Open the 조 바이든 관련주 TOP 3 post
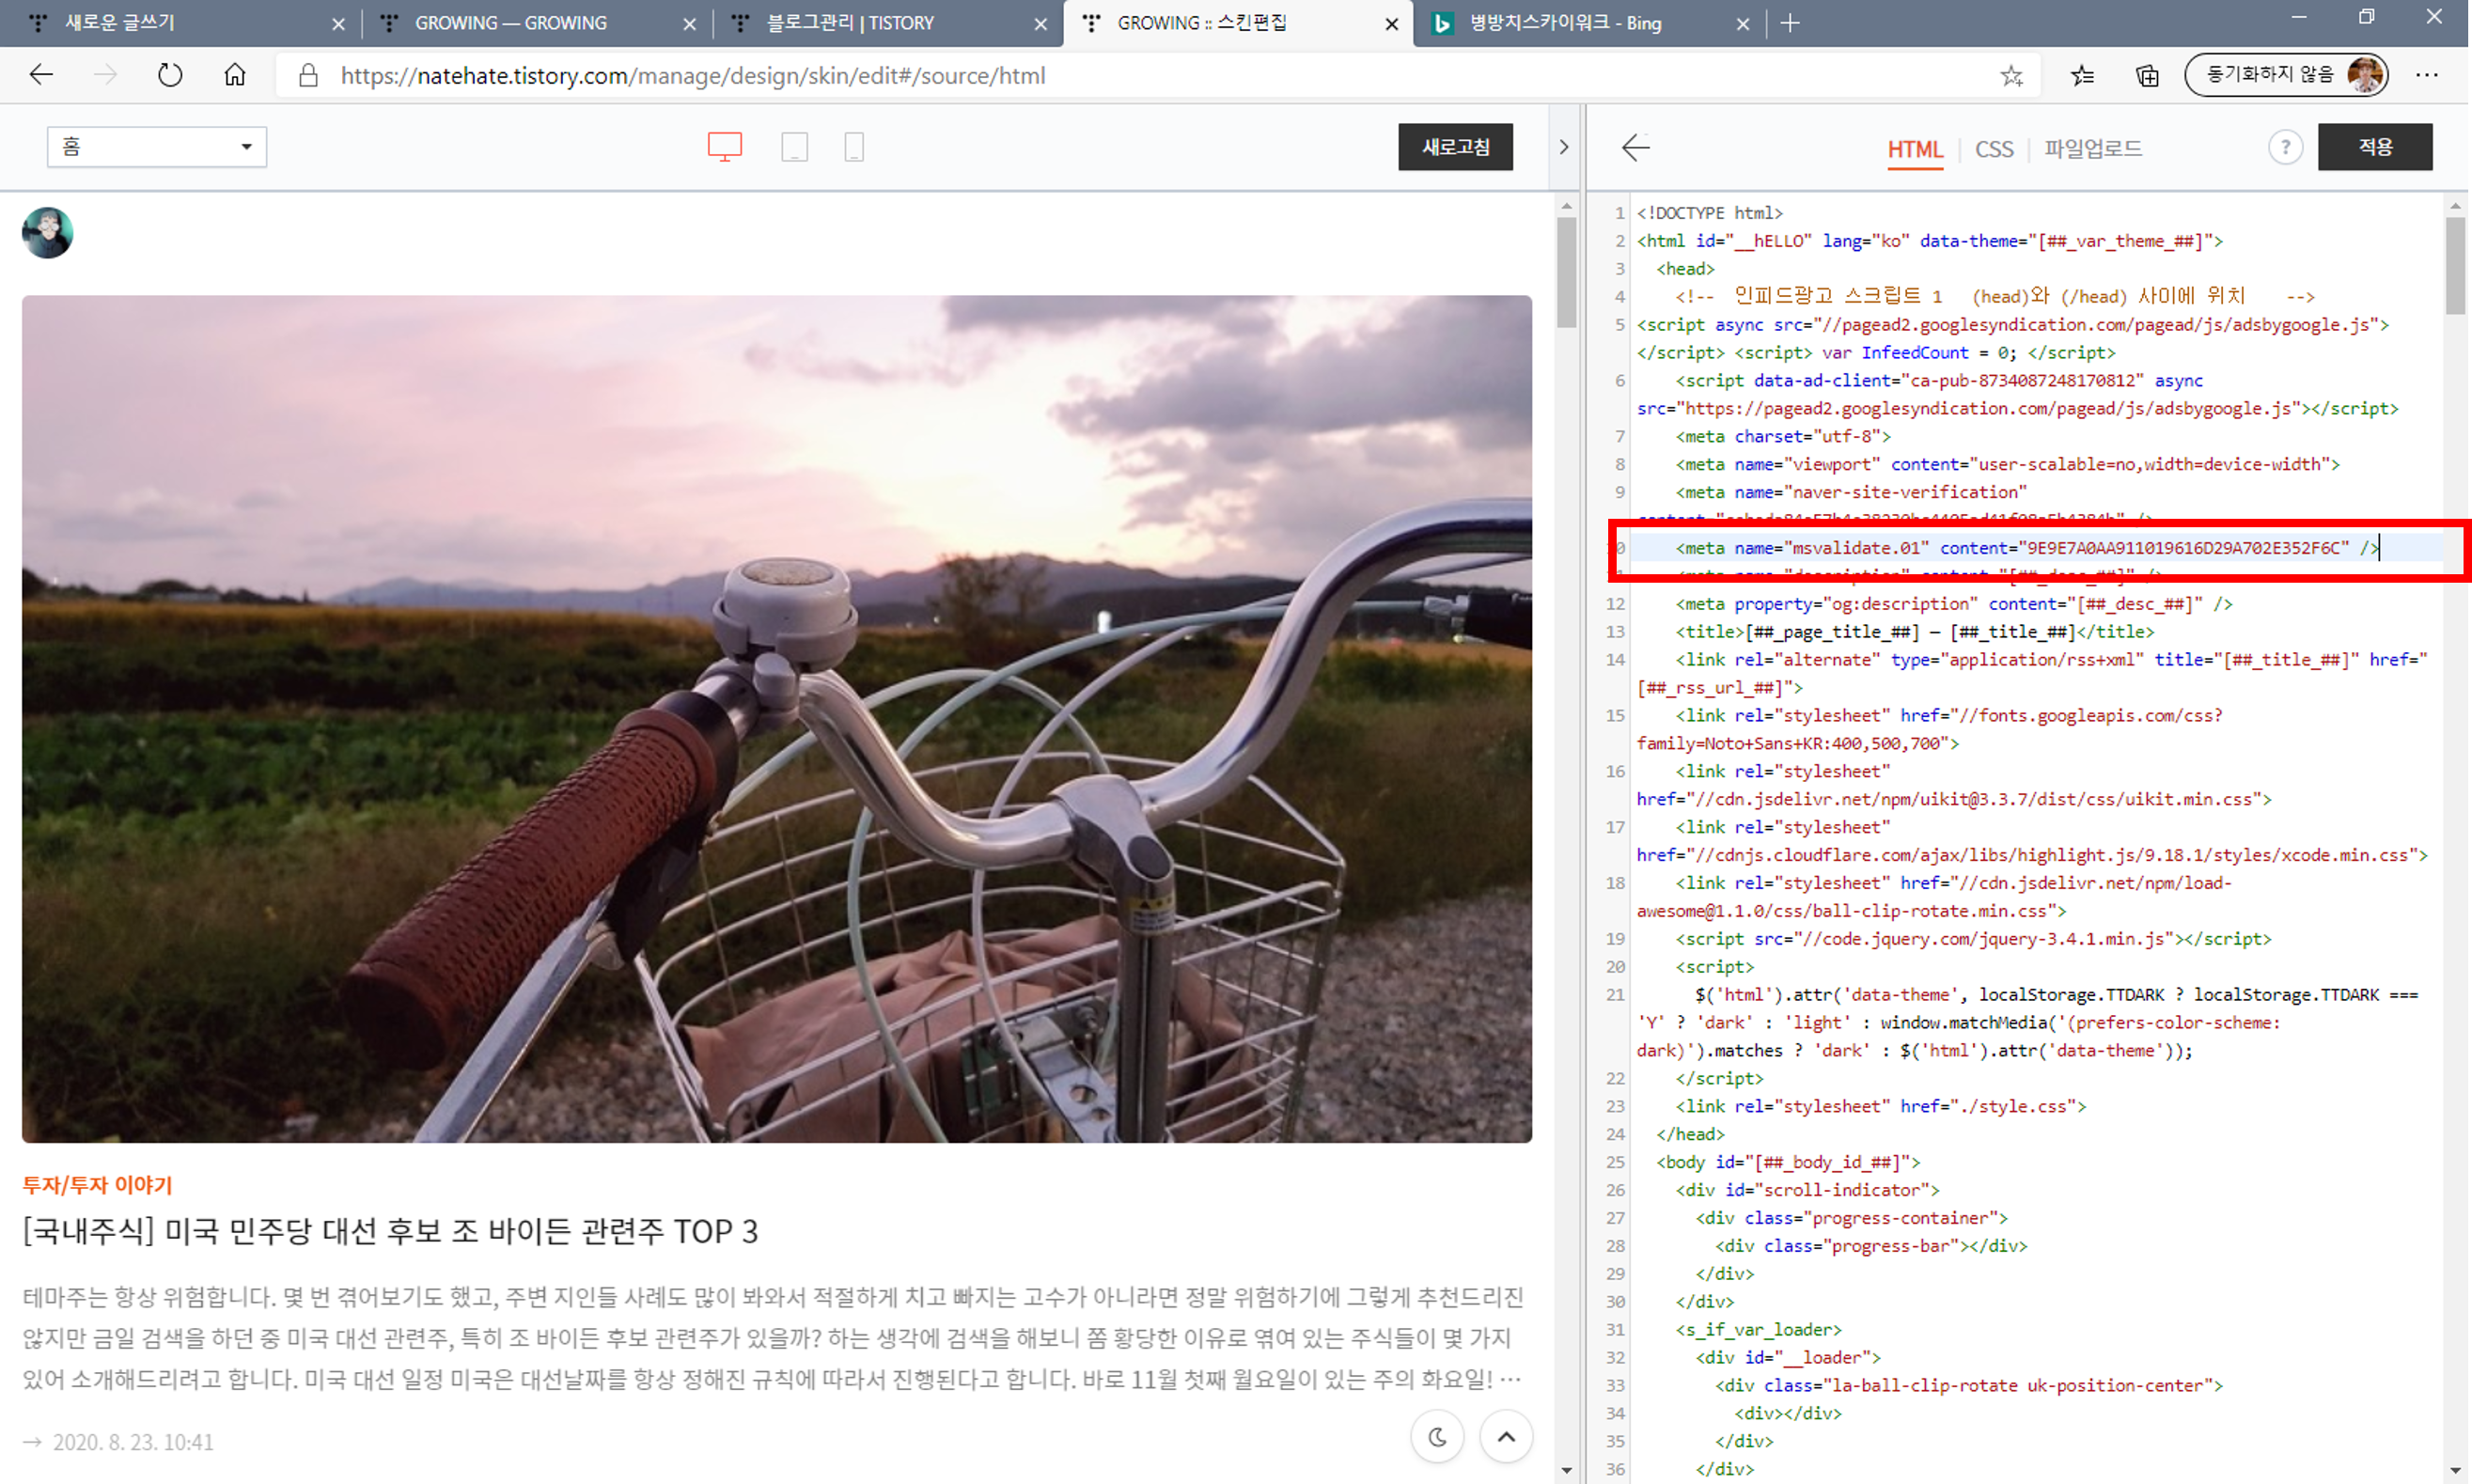 (x=390, y=1231)
